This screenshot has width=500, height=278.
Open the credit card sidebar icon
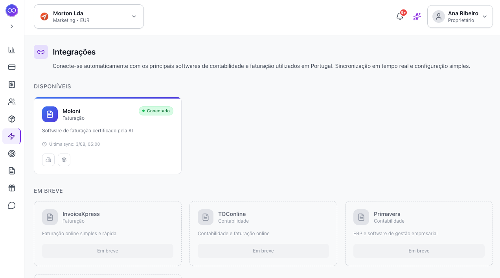pos(12,67)
